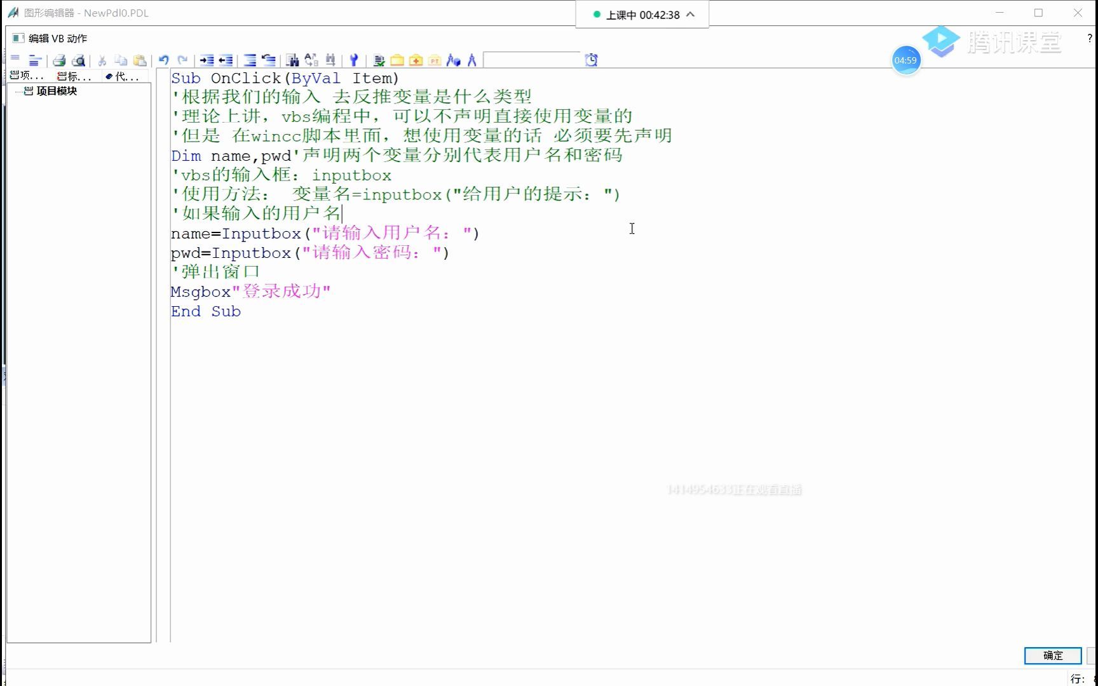Screen dimensions: 1098x686
Task: Click the Dim name,pwd declaration line
Action: 396,156
